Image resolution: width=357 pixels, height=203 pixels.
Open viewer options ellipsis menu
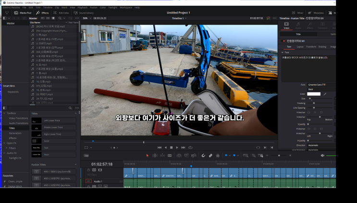click(274, 18)
